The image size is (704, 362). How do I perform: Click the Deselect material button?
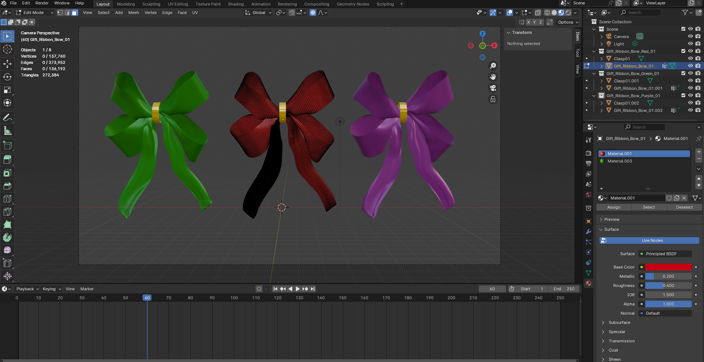[684, 207]
